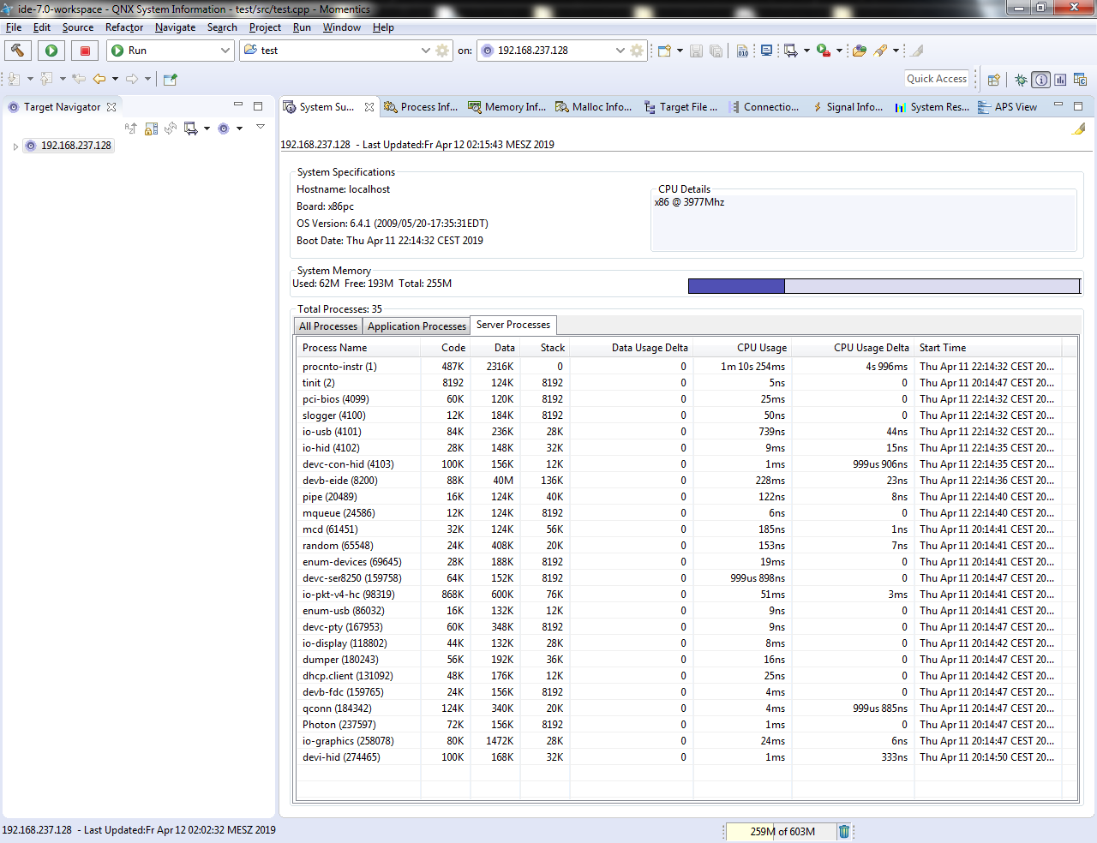Toggle QNX System Information perspective button

(1040, 80)
